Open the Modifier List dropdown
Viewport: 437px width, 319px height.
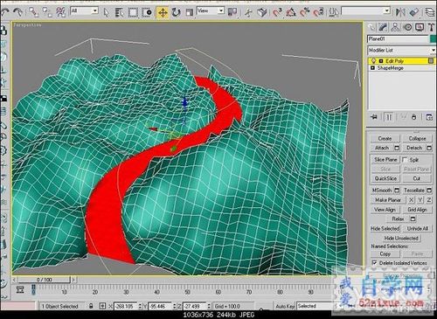coord(401,51)
